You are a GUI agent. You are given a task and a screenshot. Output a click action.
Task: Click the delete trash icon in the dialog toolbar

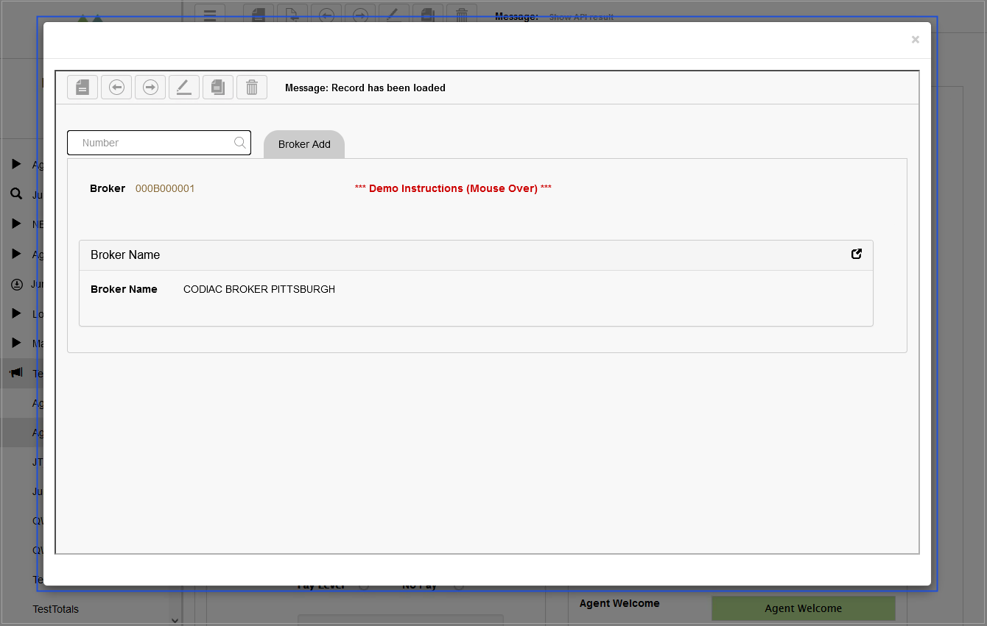pyautogui.click(x=252, y=87)
